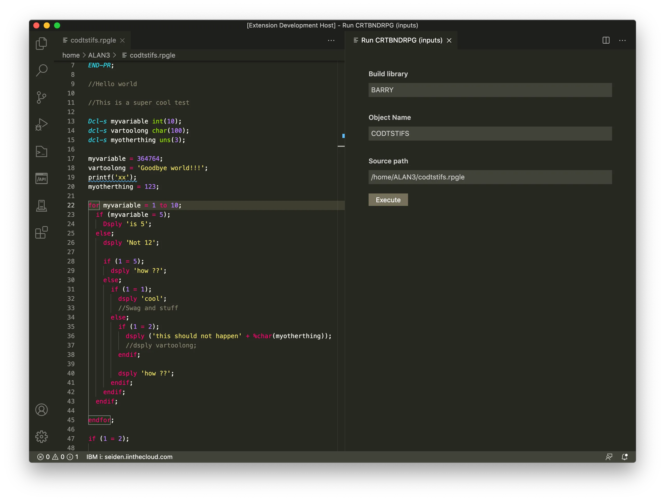The height and width of the screenshot is (501, 665).
Task: Focus the Object Name field
Action: [x=490, y=134]
